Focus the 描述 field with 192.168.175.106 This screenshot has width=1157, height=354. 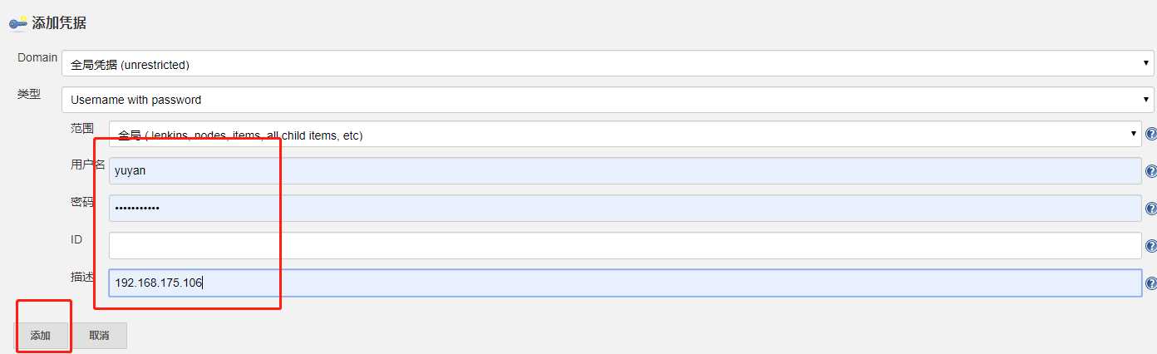[x=625, y=283]
